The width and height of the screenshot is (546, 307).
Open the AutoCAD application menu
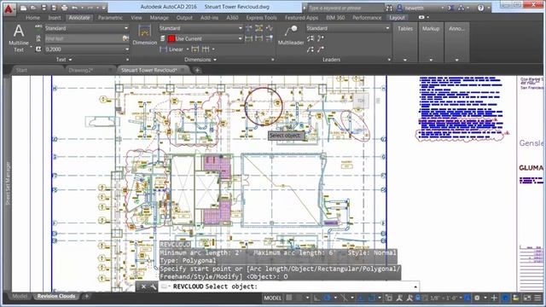point(9,9)
